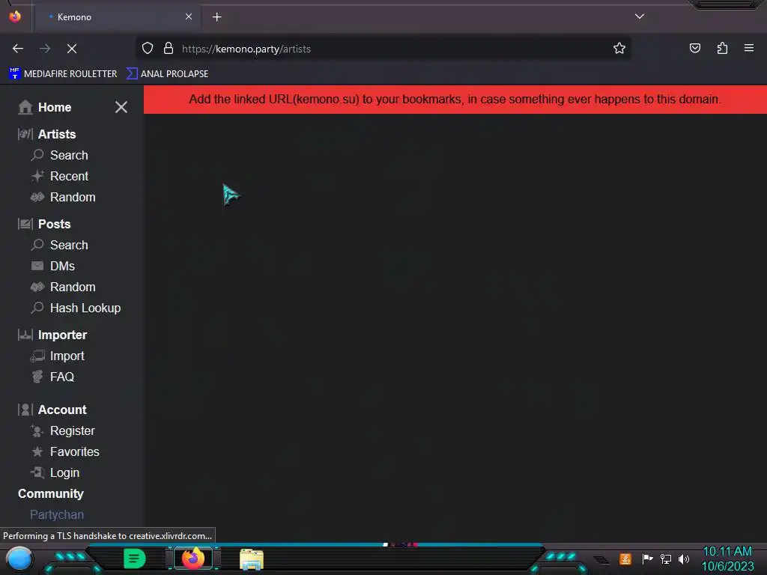Click the Firefox View icon
767x575 pixels.
[x=15, y=16]
